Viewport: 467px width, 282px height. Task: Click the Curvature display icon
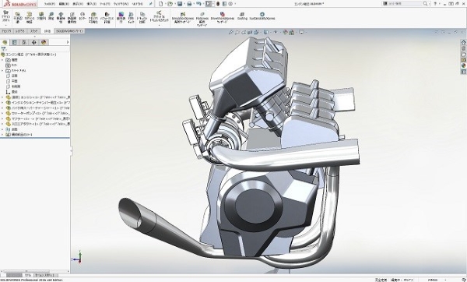[121, 18]
